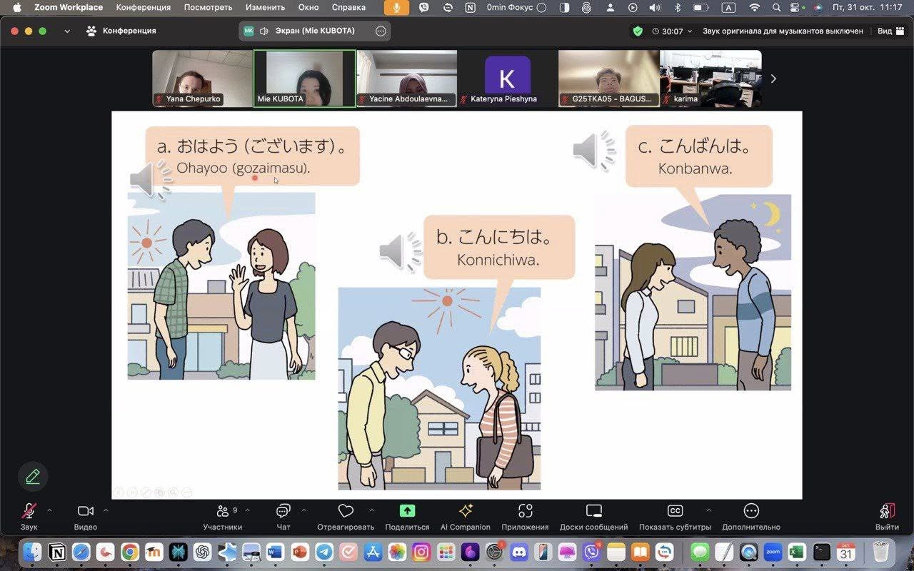The height and width of the screenshot is (571, 914).
Task: Open the Конференция menu in menu bar
Action: (143, 8)
